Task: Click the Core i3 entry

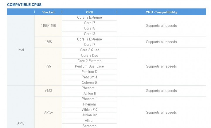Action: (x=89, y=34)
